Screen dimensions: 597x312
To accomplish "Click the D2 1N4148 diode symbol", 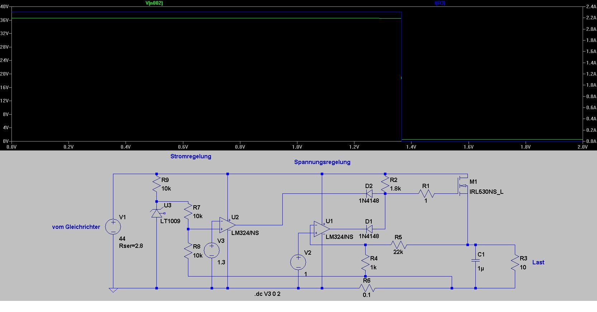I will point(369,194).
